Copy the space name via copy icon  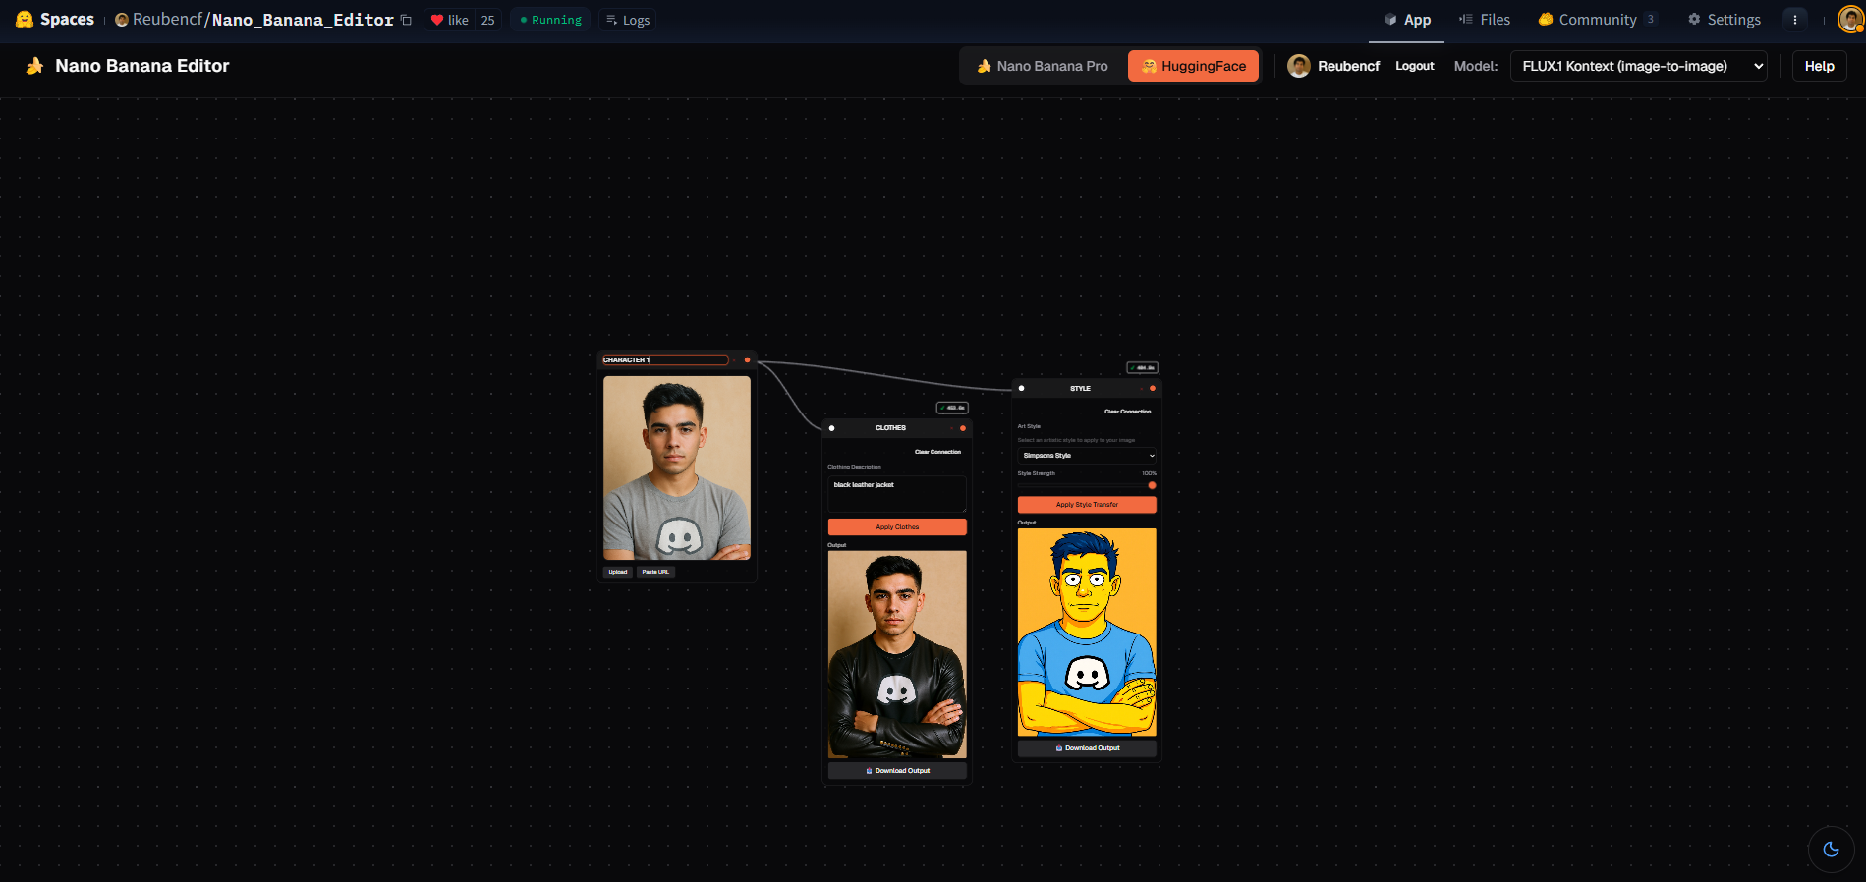coord(406,20)
